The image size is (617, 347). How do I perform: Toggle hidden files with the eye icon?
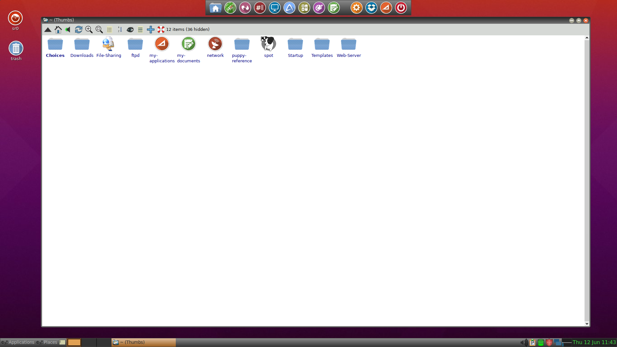point(130,30)
